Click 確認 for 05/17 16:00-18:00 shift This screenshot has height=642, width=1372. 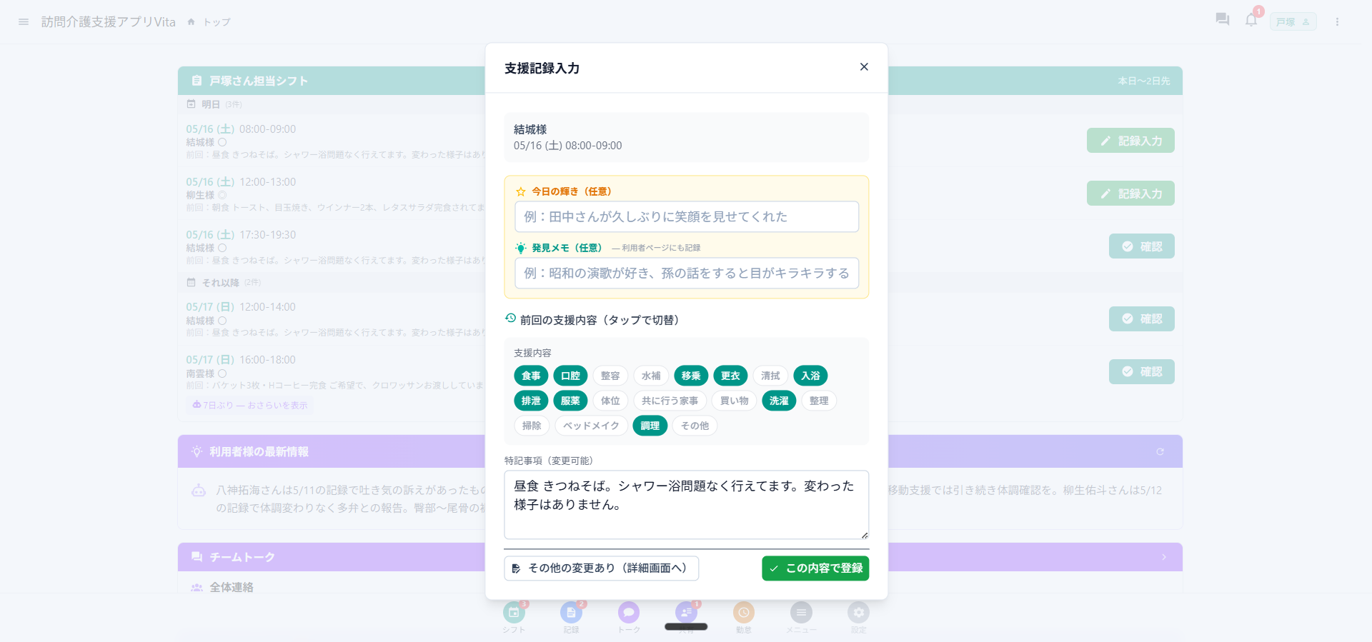coord(1142,371)
